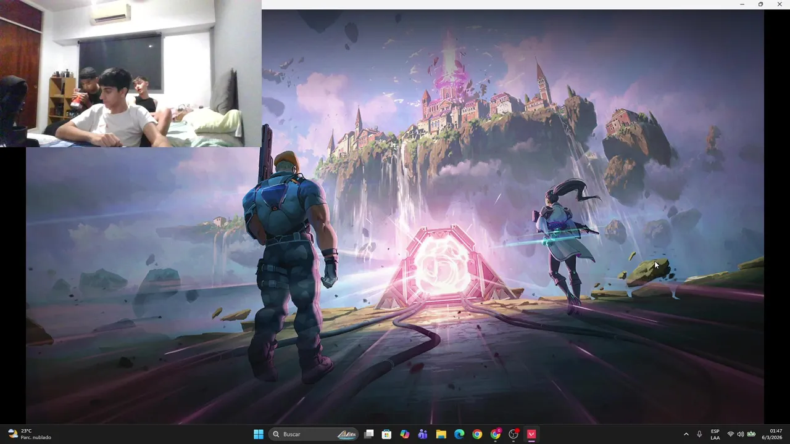This screenshot has width=790, height=444.
Task: Open Task View on the taskbar
Action: (368, 434)
